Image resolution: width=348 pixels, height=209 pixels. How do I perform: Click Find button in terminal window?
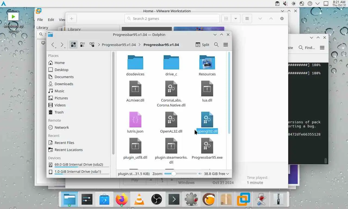click(x=307, y=48)
